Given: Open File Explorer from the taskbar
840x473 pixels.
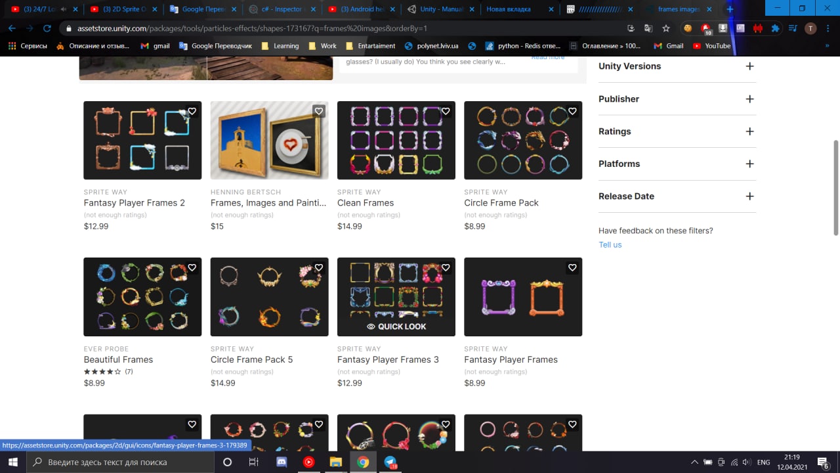Looking at the screenshot, I should [x=336, y=462].
